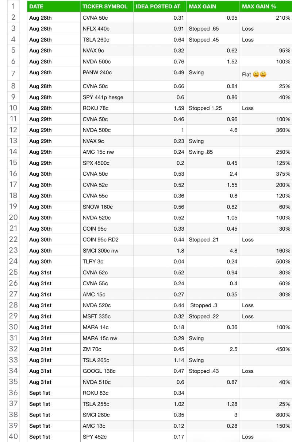Click the PANW 240c ticker cell
The width and height of the screenshot is (292, 442).
(106, 73)
